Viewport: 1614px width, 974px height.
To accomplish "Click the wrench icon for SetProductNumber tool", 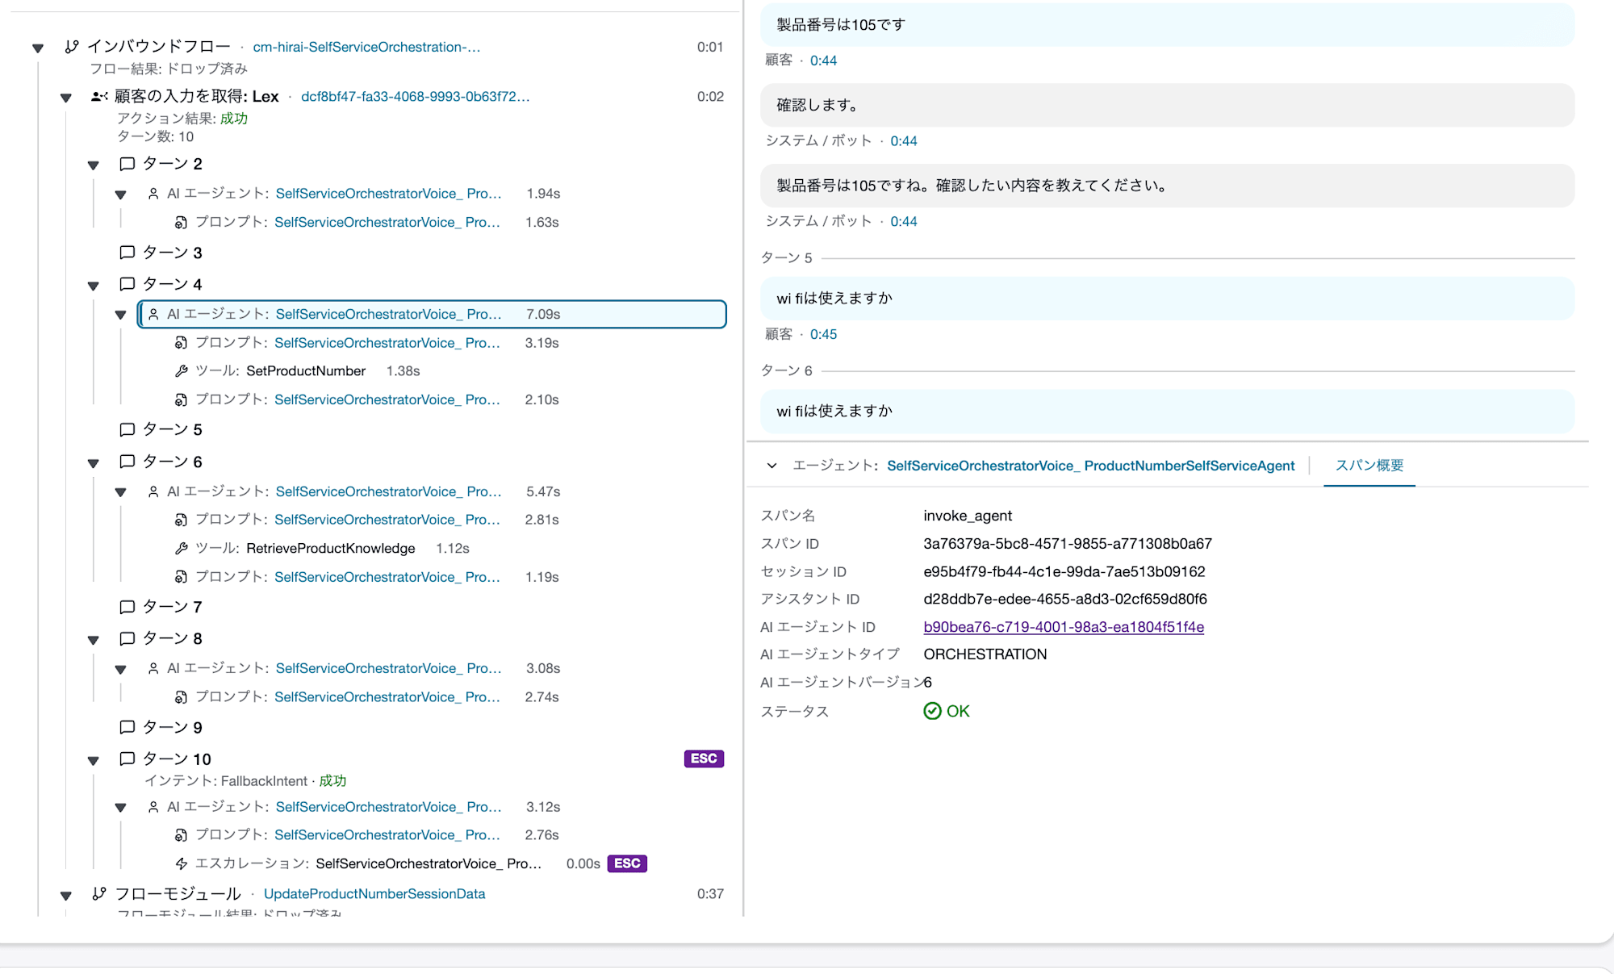I will click(181, 371).
